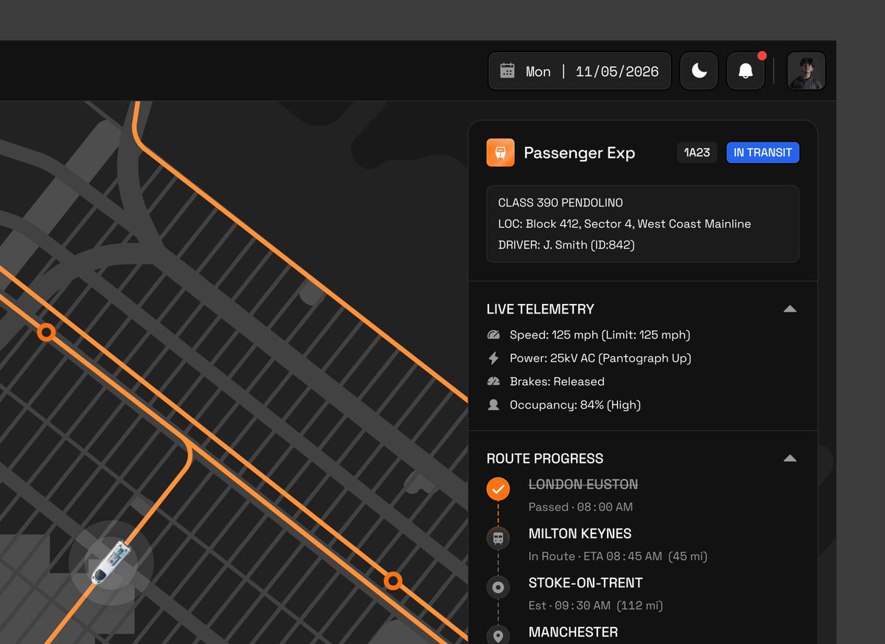Click the Brakes gauge icon
885x644 pixels.
(x=494, y=381)
